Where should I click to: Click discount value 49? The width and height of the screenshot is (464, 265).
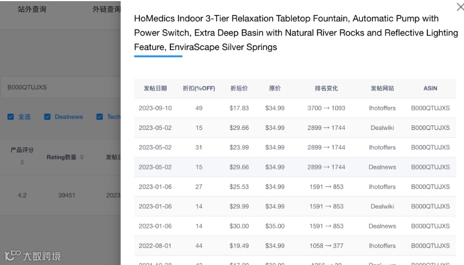click(x=199, y=108)
